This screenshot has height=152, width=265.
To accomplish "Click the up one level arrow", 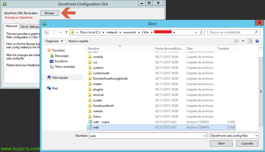I will 66,32.
